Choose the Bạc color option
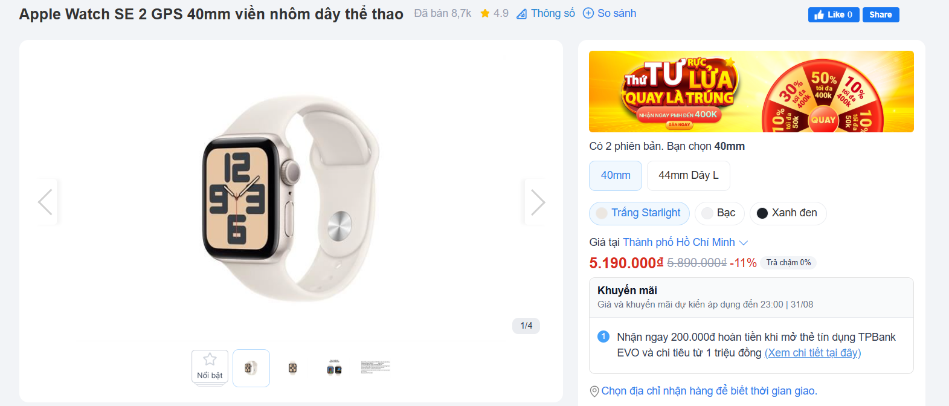The height and width of the screenshot is (406, 949). [719, 213]
